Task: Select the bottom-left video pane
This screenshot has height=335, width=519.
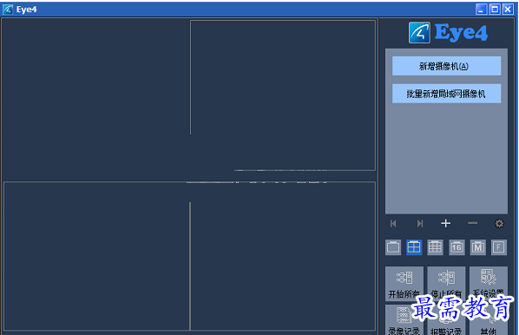Action: pyautogui.click(x=96, y=256)
